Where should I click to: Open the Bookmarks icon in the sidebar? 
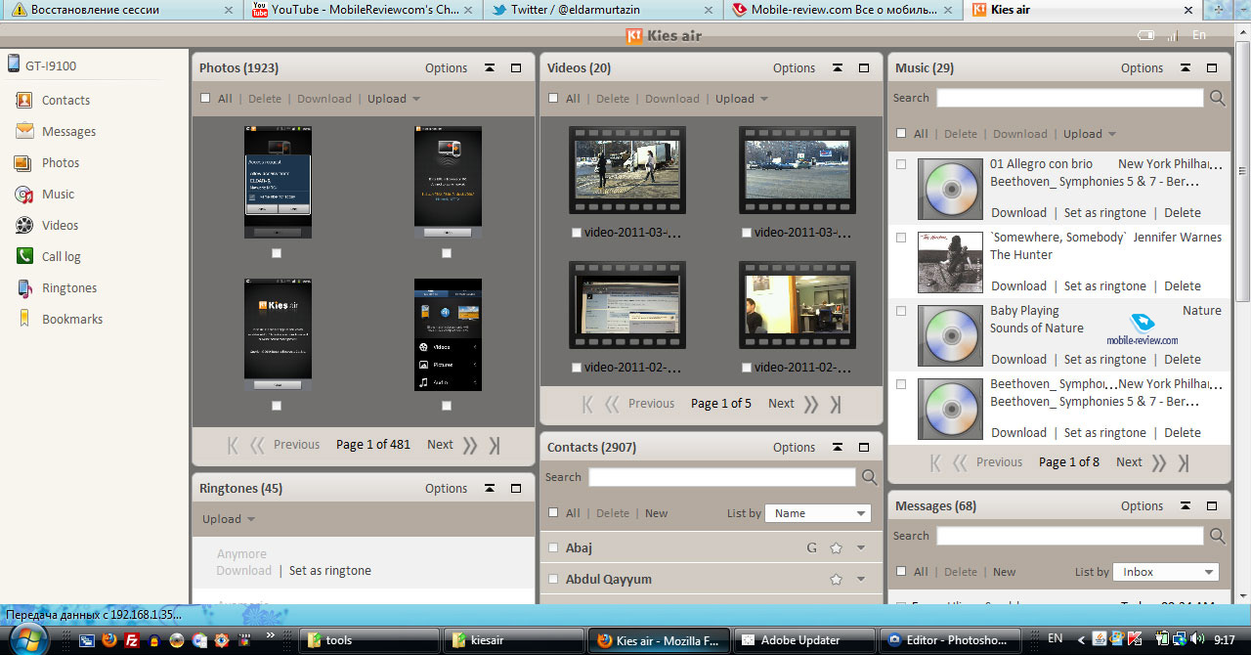coord(23,319)
